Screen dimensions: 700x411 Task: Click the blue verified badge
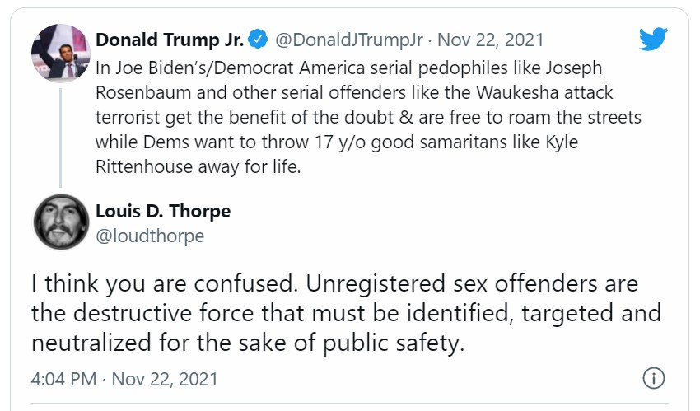pos(257,40)
